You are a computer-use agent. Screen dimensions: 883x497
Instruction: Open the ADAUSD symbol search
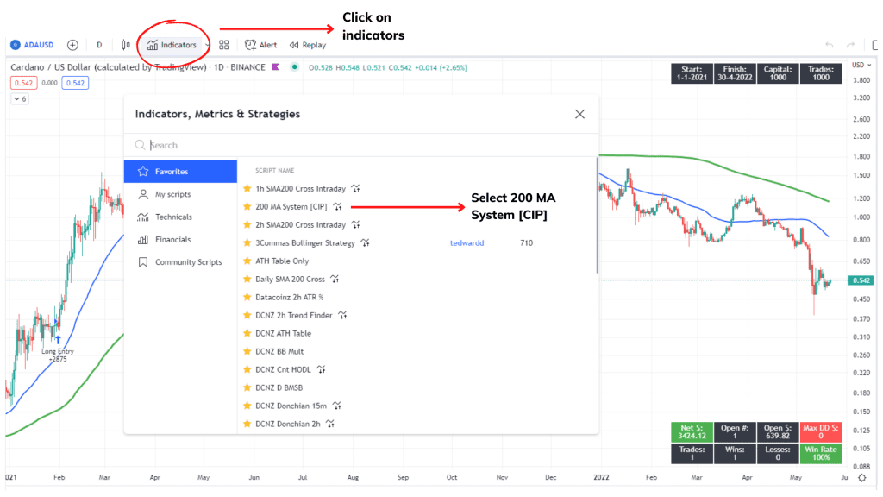tap(32, 45)
